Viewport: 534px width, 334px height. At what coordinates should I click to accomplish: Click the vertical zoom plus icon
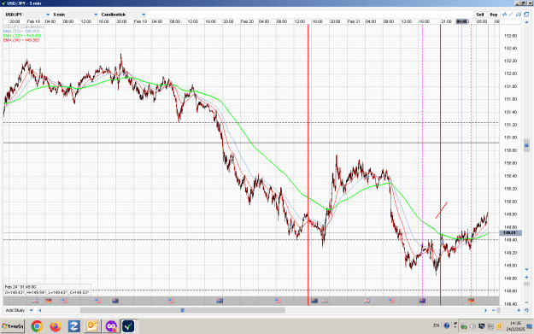click(526, 277)
